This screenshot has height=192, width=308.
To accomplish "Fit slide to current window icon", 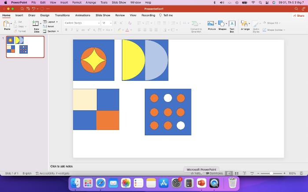I will [x=301, y=174].
